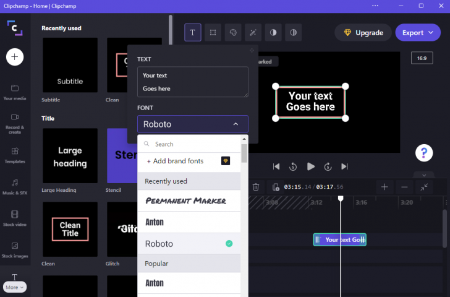Skip forward five seconds
The width and height of the screenshot is (450, 297).
click(x=328, y=166)
